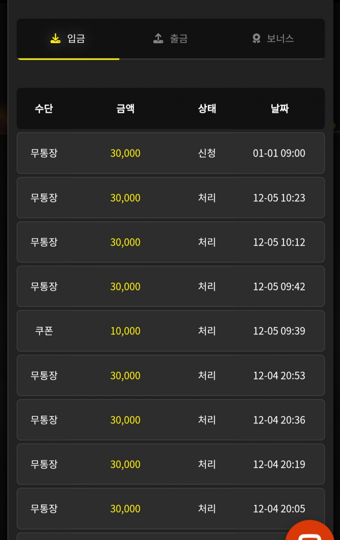
Task: Open the 쿠폰 10,000 entry
Action: pyautogui.click(x=171, y=331)
